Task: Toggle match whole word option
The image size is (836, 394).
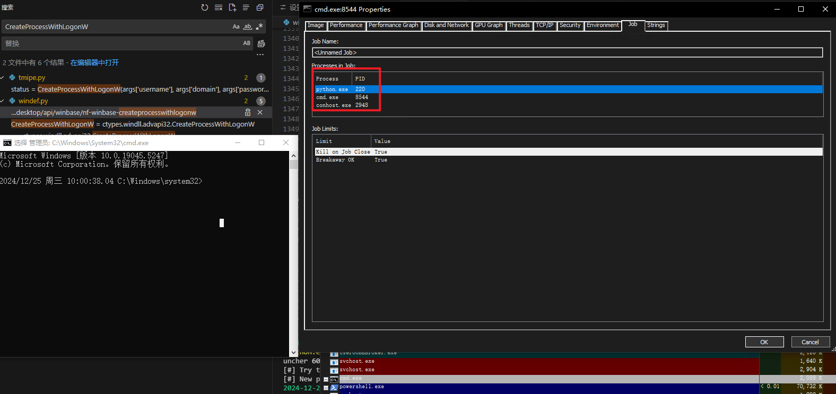Action: pos(248,26)
